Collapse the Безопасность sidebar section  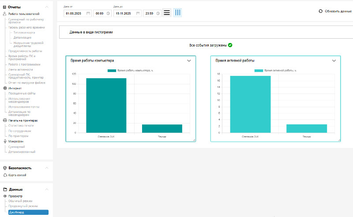point(48,168)
